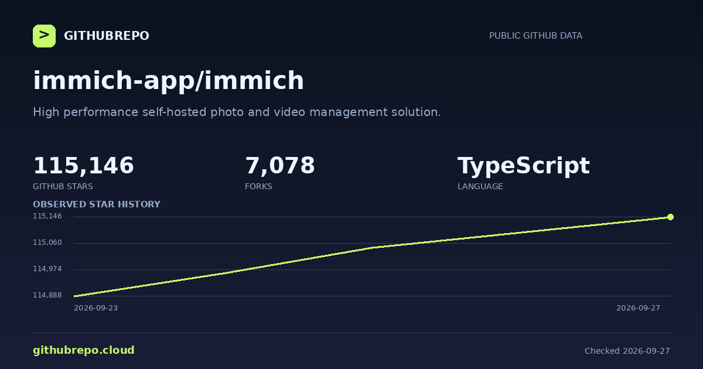This screenshot has width=703, height=369.
Task: Click the green GitHubRepo logo icon
Action: click(x=44, y=36)
